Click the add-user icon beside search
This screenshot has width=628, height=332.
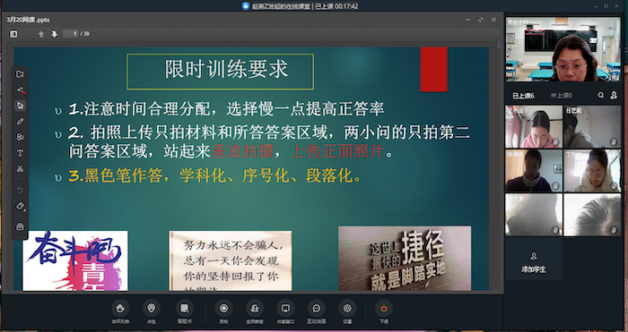pos(614,95)
